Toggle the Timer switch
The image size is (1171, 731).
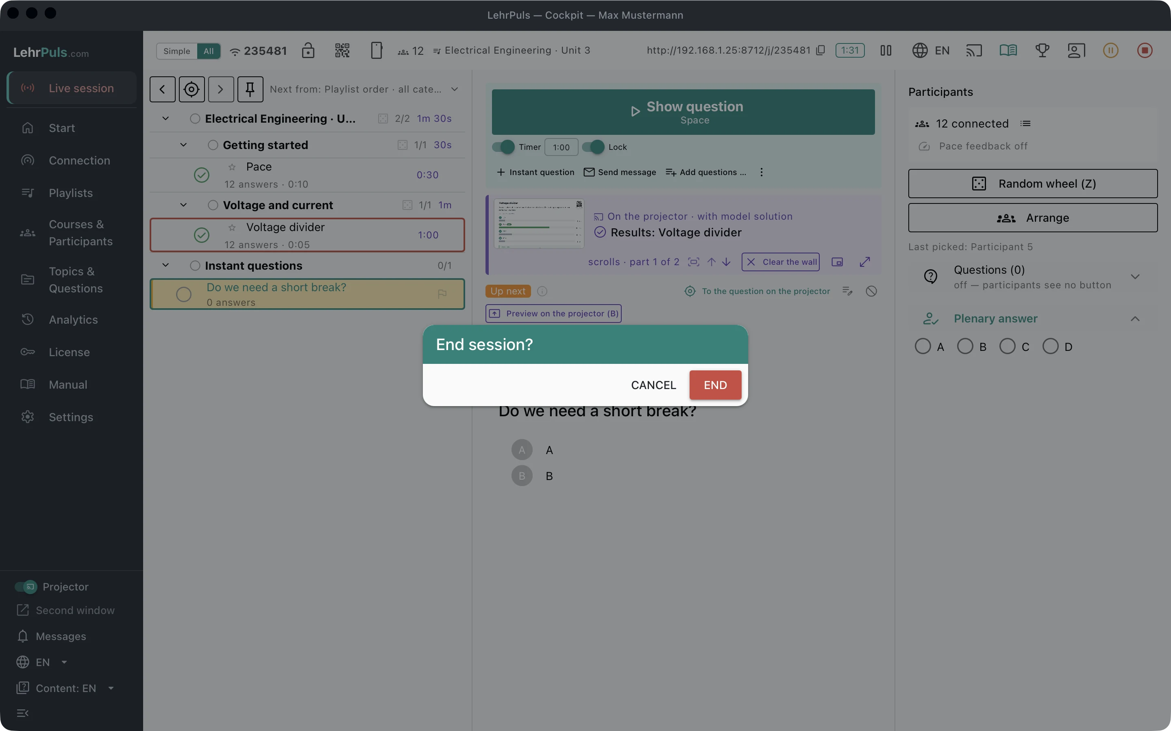(x=504, y=147)
